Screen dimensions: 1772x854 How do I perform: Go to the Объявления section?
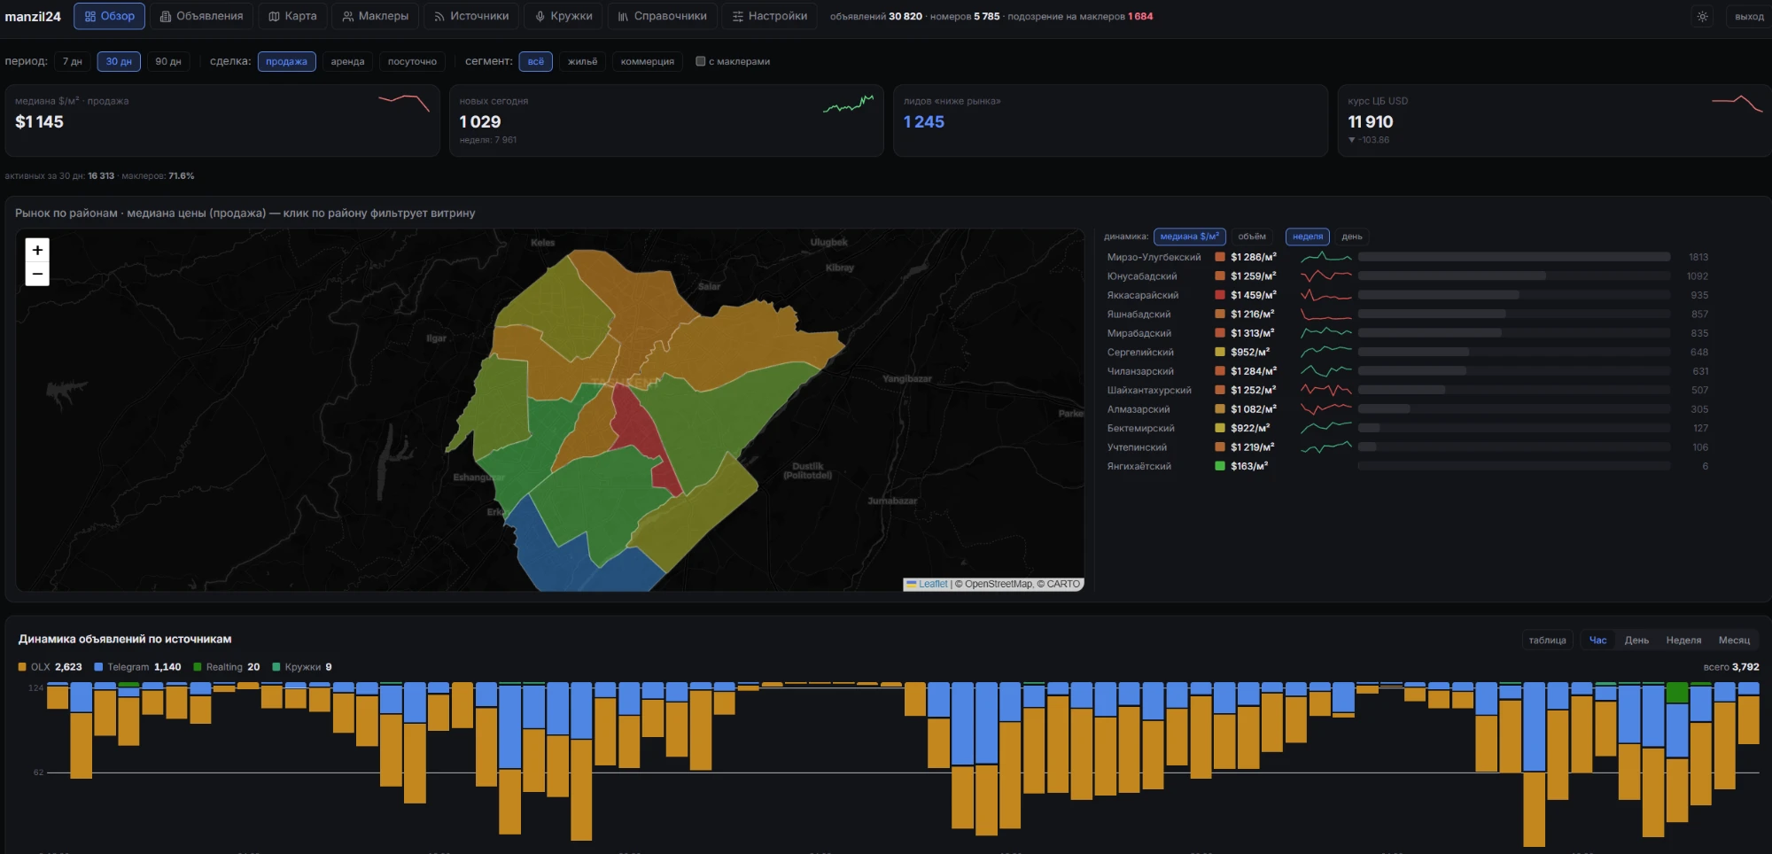202,16
